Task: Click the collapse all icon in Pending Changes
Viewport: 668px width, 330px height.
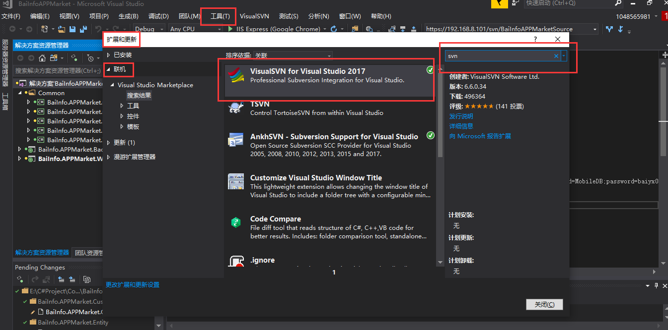Action: click(x=62, y=279)
